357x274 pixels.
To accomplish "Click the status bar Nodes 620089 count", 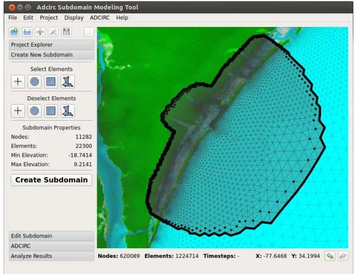I will 119,256.
